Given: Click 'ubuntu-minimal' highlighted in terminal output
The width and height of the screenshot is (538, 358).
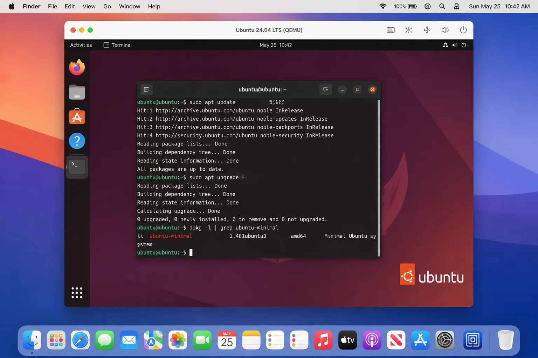Looking at the screenshot, I should 171,236.
